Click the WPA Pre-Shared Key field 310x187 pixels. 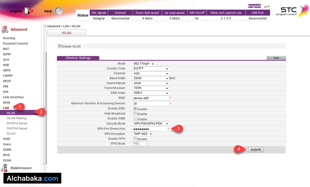pos(150,129)
